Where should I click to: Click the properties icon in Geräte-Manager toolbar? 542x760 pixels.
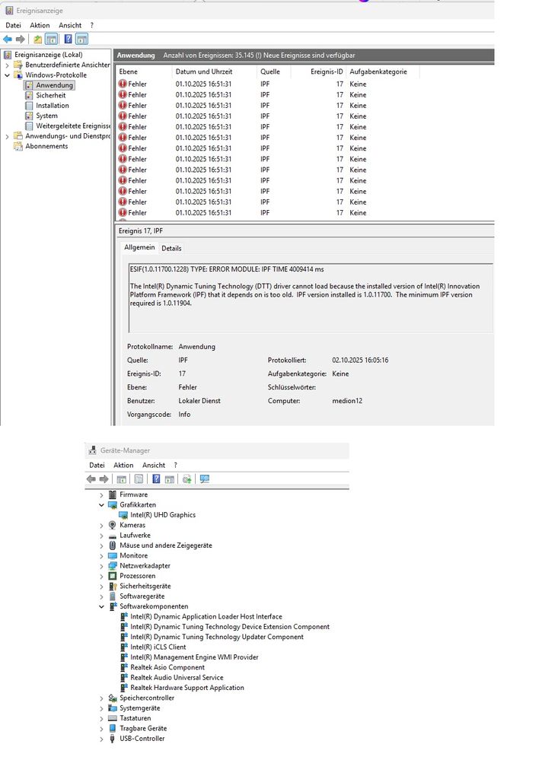[x=139, y=479]
